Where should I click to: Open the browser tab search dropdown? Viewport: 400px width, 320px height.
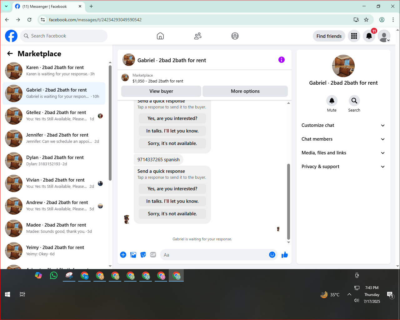click(x=6, y=6)
